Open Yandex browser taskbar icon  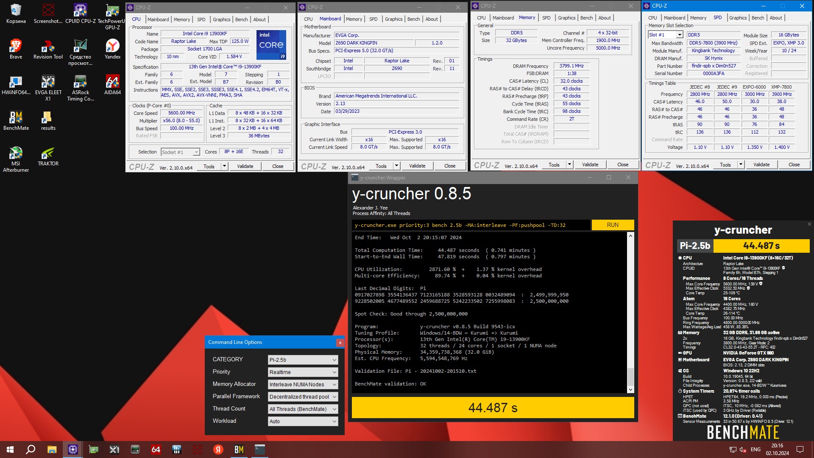pos(218,450)
